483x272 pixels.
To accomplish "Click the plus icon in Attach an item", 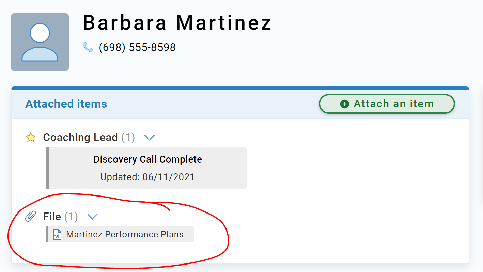I will pos(345,104).
